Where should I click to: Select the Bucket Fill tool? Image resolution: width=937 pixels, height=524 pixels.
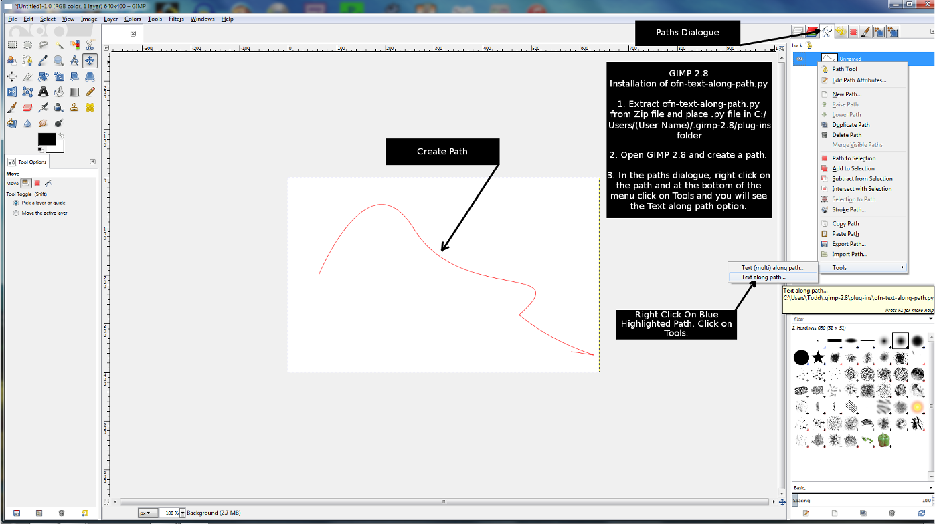[x=58, y=92]
